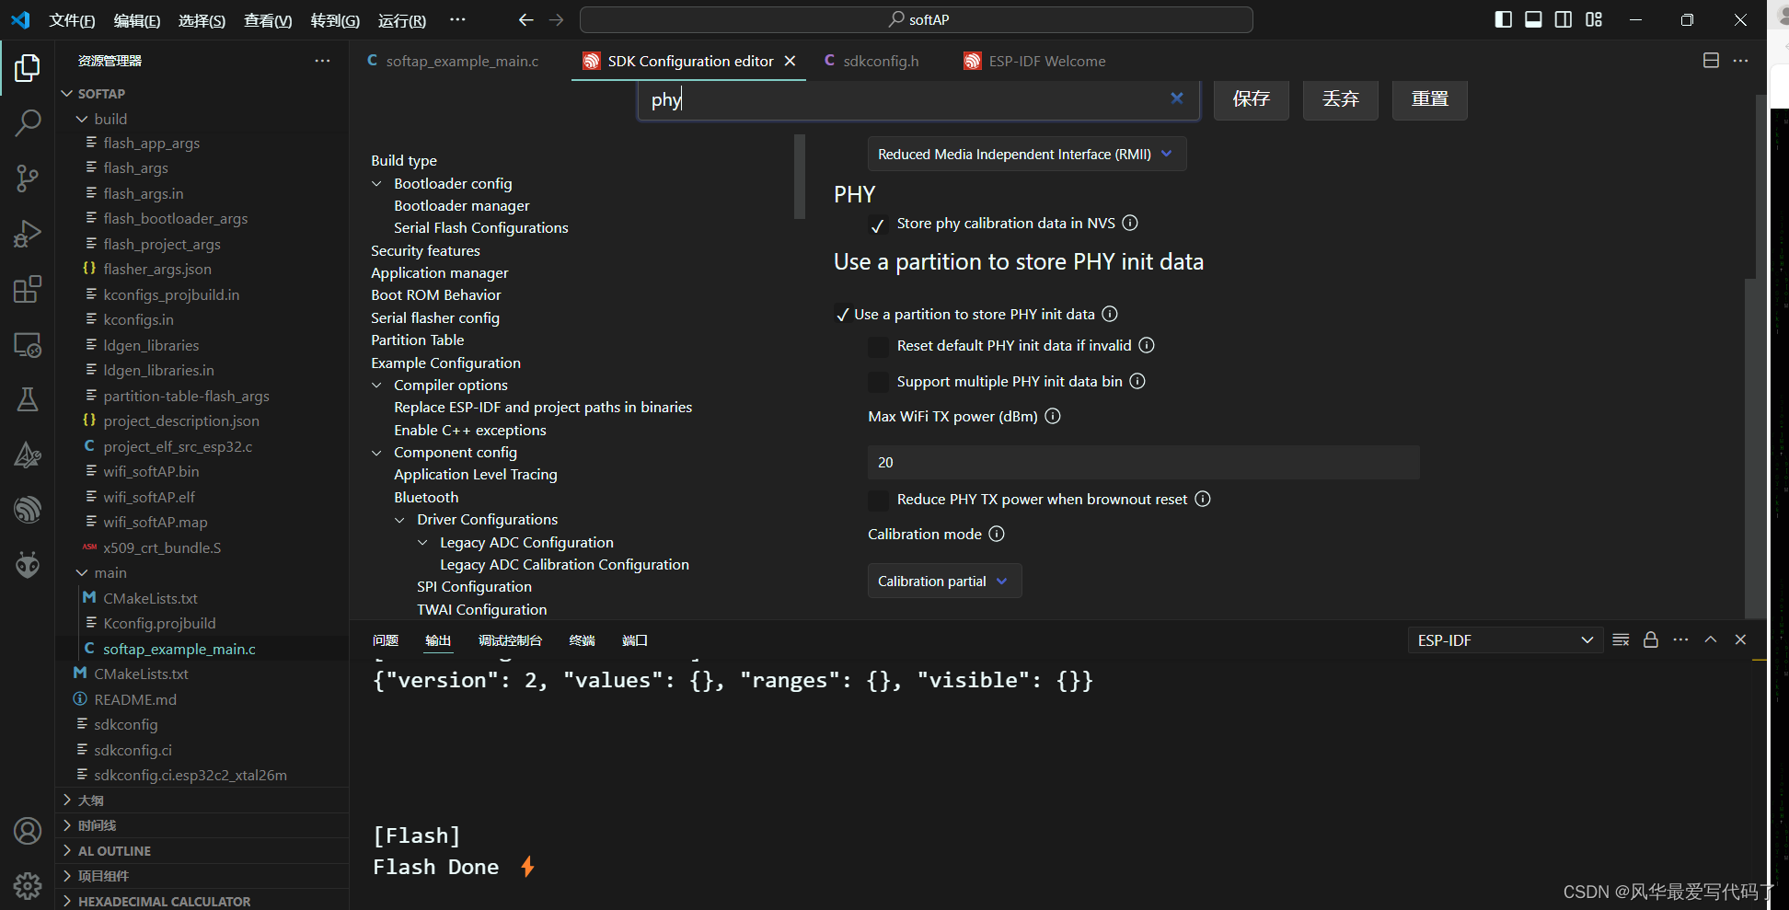The height and width of the screenshot is (910, 1789).
Task: Click the 重置 button
Action: point(1430,99)
